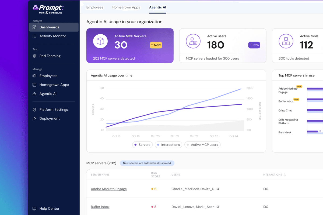The image size is (323, 215).
Task: Open the Dashboards sidebar icon
Action: [34, 27]
